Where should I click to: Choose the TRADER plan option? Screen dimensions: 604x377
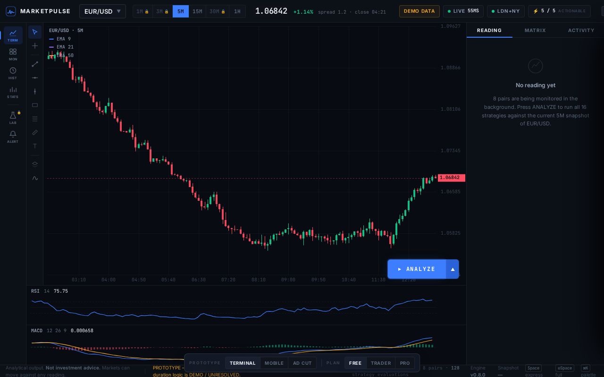coord(381,363)
